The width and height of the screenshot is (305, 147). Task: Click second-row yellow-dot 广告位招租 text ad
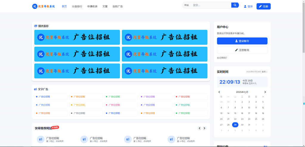(86, 105)
